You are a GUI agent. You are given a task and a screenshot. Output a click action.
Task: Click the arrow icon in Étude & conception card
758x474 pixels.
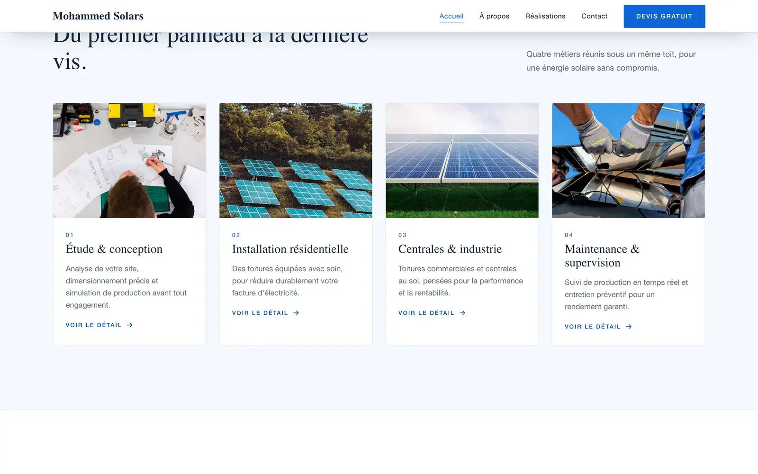130,325
